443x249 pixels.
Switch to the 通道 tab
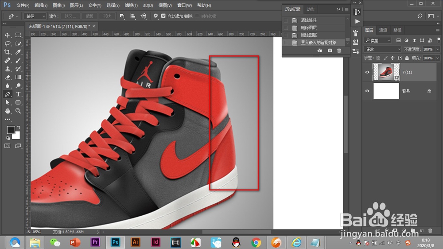(x=383, y=30)
